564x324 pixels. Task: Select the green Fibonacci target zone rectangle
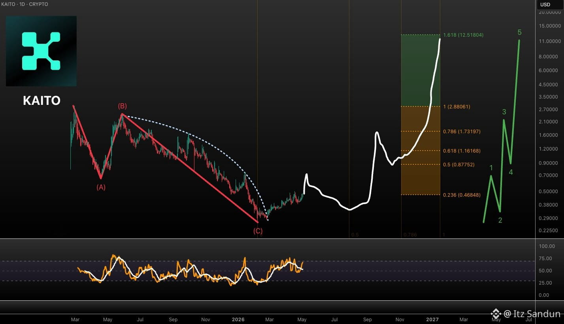point(421,71)
